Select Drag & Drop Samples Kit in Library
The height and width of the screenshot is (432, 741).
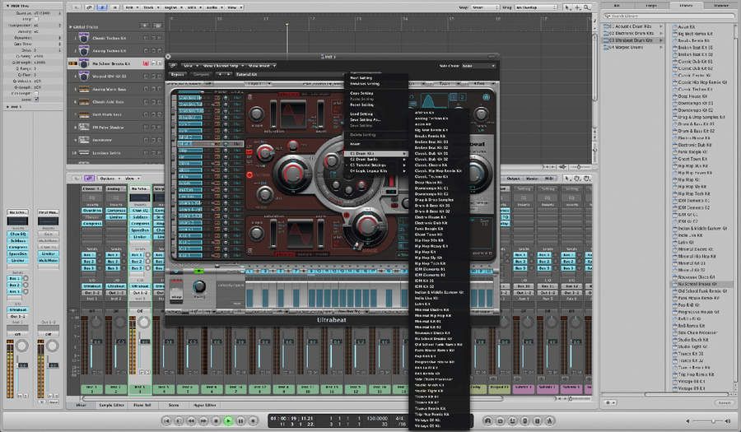(701, 117)
